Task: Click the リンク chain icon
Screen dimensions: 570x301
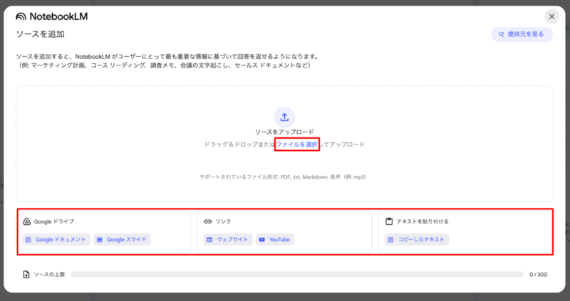Action: click(208, 221)
